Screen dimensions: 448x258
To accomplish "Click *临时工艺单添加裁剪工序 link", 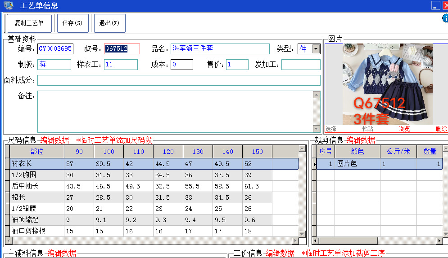I will click(343, 253).
